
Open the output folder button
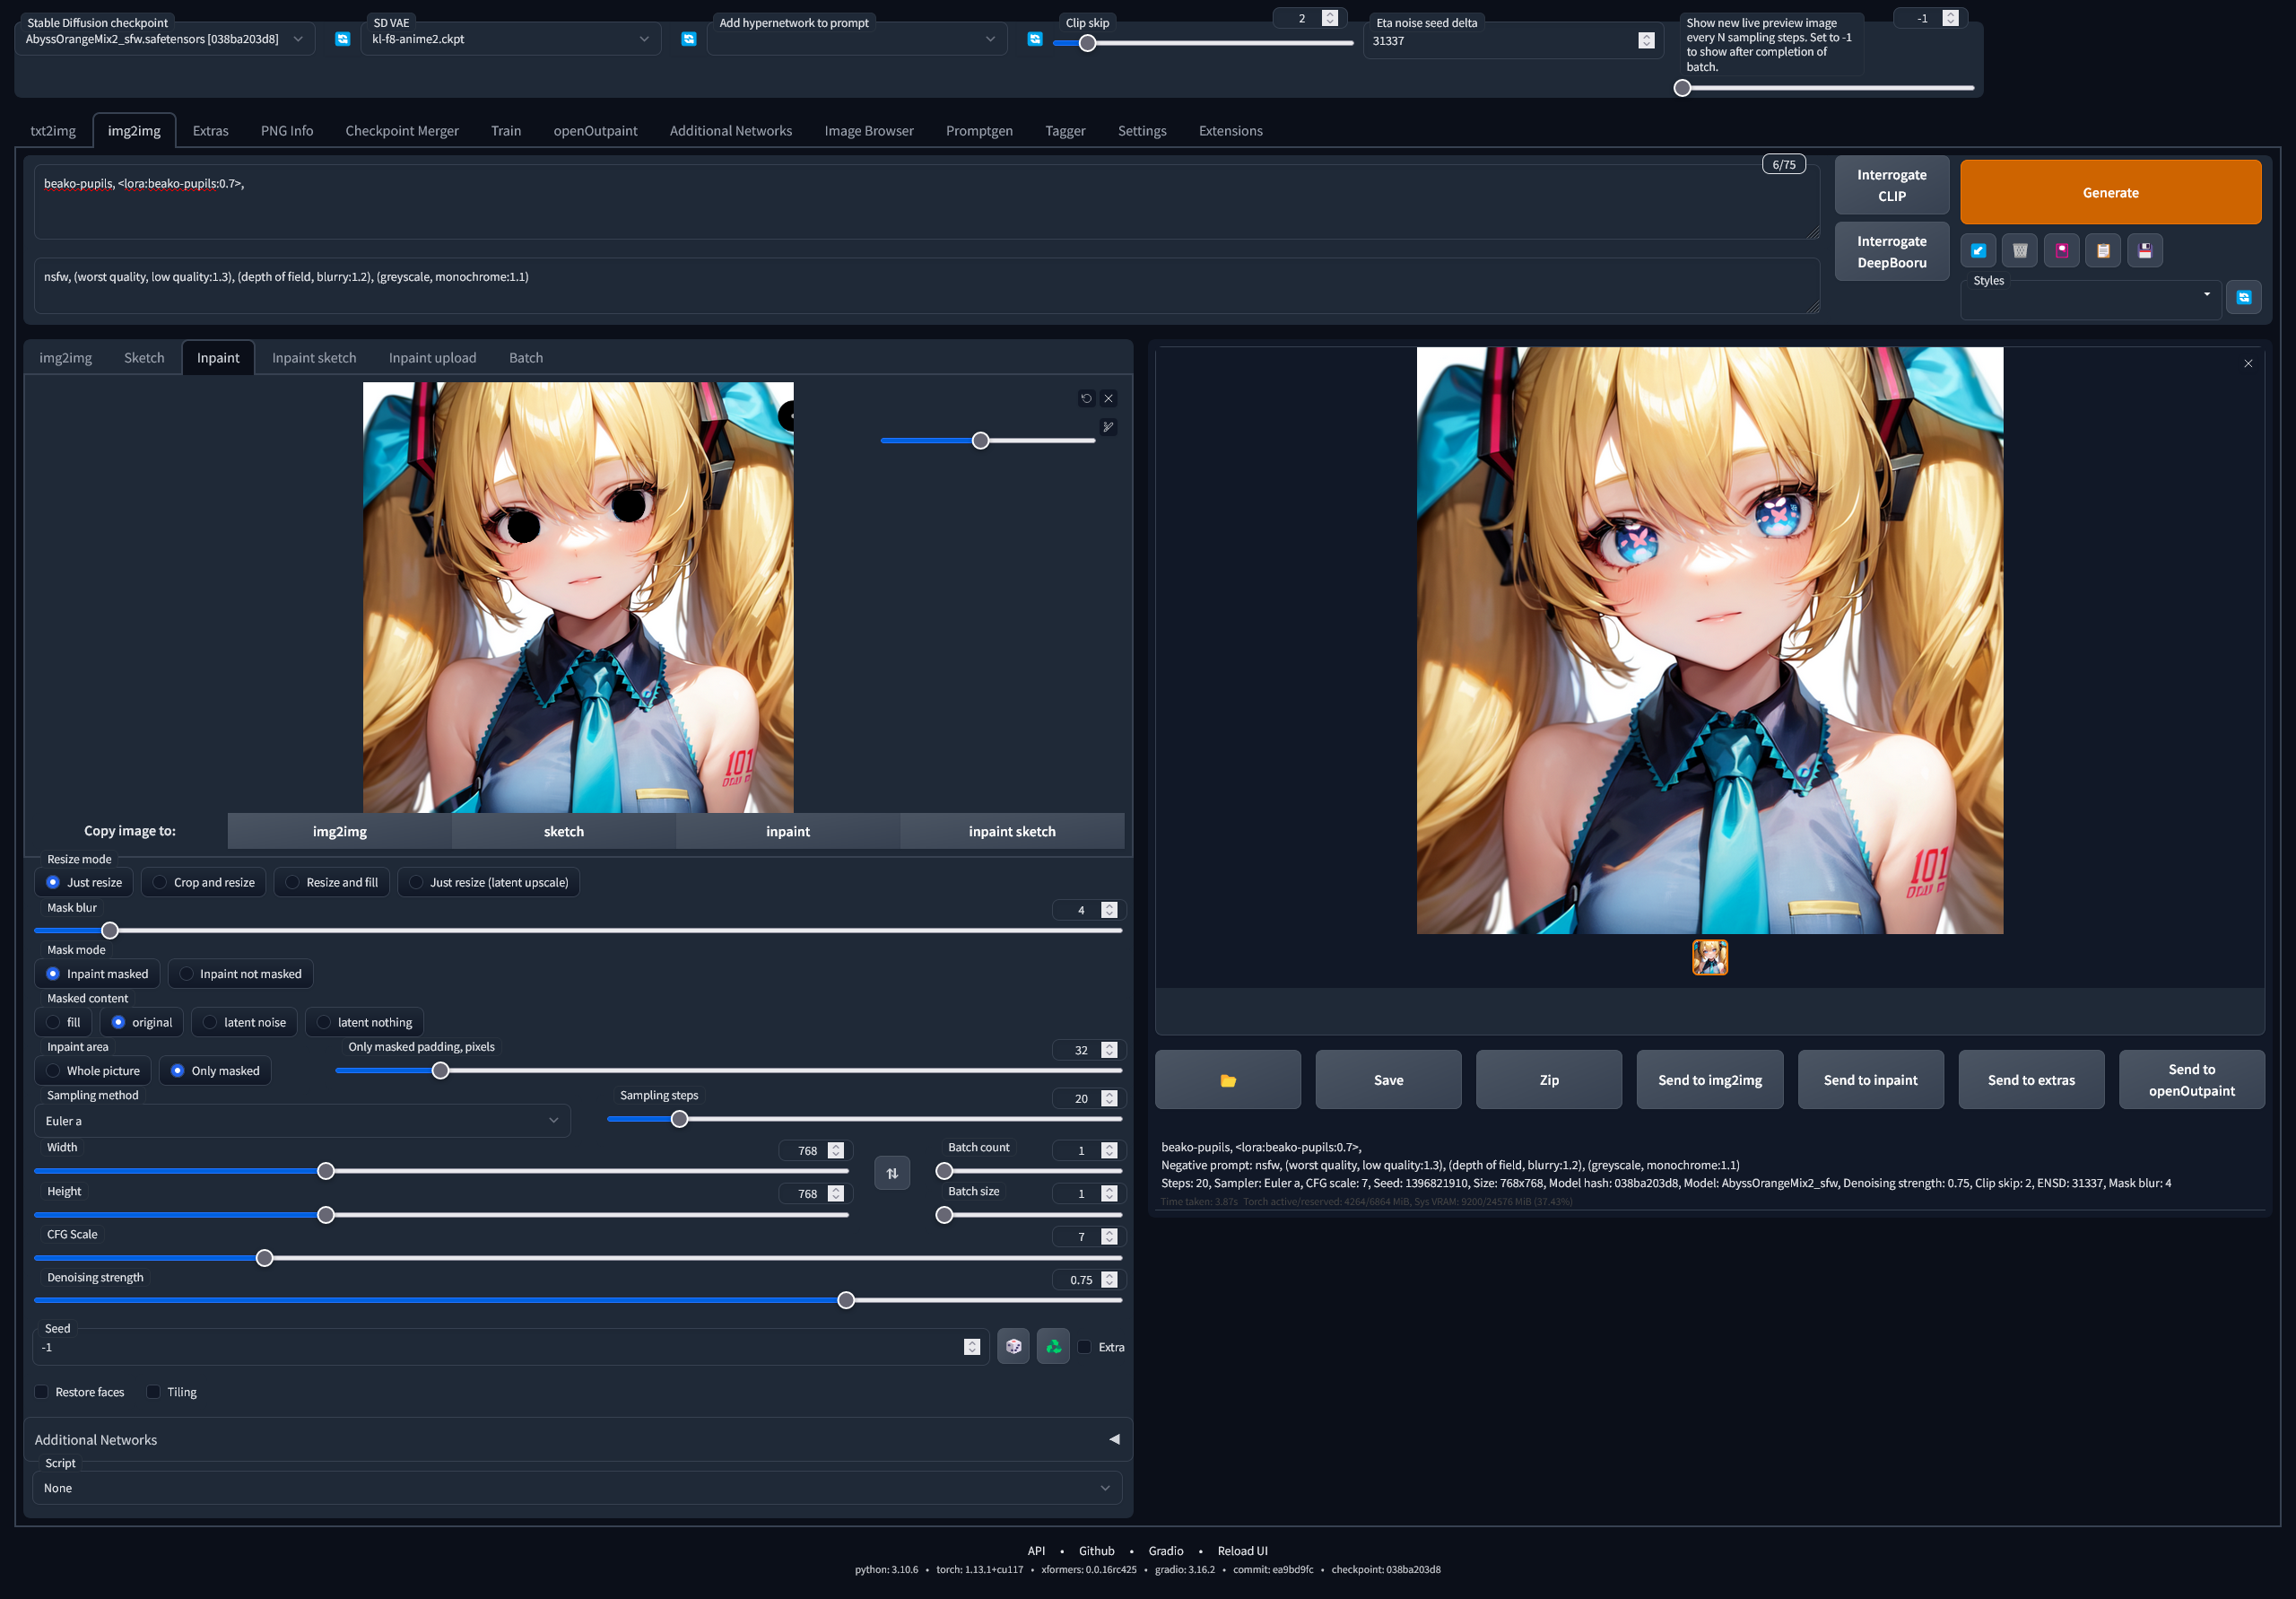coord(1228,1079)
